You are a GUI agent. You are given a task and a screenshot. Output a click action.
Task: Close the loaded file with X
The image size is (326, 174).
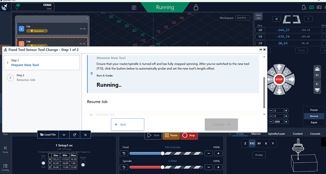[85, 135]
